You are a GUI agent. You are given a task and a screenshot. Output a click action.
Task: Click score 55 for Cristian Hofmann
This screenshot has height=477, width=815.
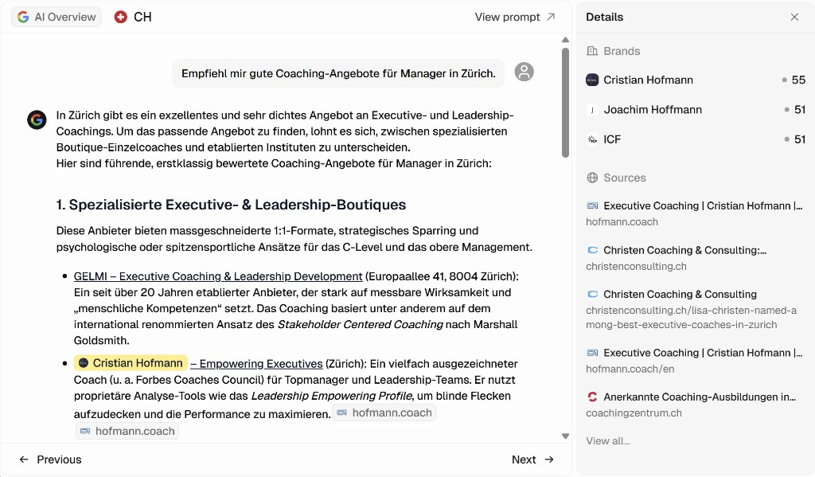(x=797, y=80)
